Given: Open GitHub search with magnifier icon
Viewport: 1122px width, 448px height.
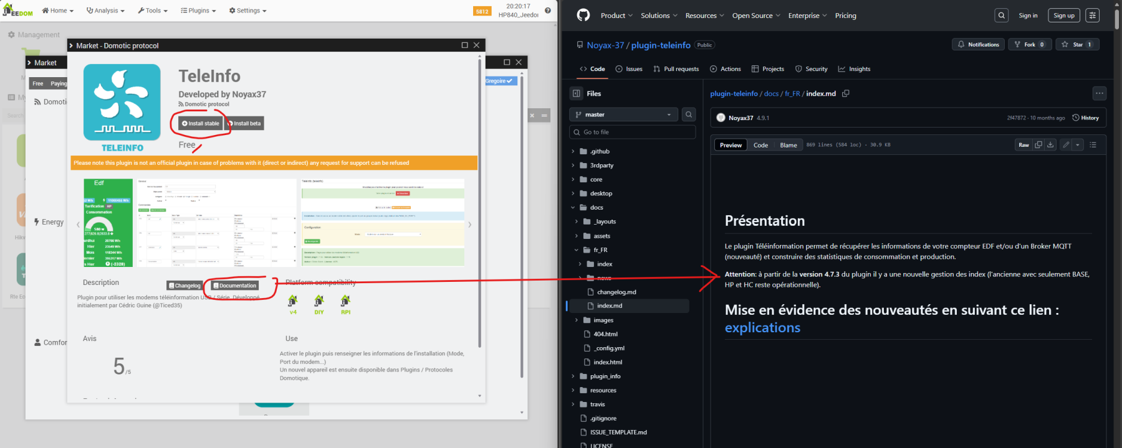Looking at the screenshot, I should pos(1001,16).
